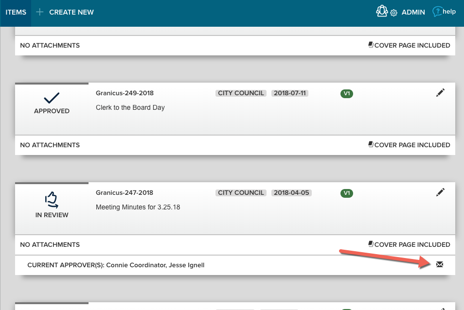This screenshot has width=464, height=310.
Task: Click the V1 version badge on Granicus-247-2018
Action: (x=347, y=193)
